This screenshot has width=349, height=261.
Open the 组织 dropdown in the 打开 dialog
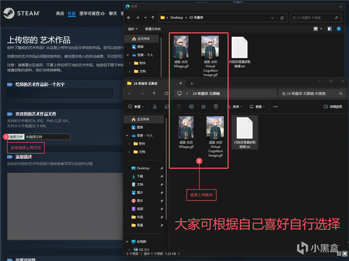pyautogui.click(x=133, y=29)
